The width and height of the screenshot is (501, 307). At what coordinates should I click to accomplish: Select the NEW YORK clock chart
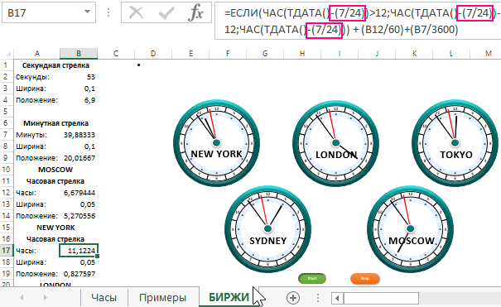(x=217, y=143)
